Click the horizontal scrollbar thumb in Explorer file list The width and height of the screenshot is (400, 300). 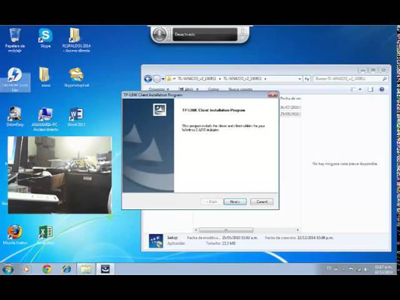point(226,230)
